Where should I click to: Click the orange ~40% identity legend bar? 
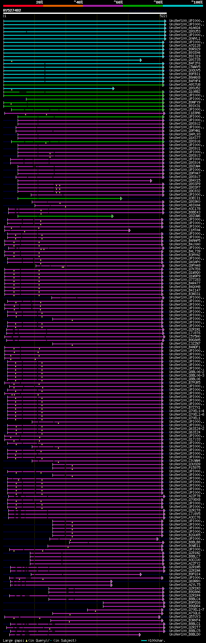tap(63, 6)
